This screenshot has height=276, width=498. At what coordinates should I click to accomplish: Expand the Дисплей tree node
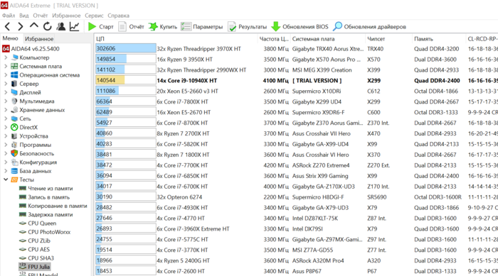(6, 92)
